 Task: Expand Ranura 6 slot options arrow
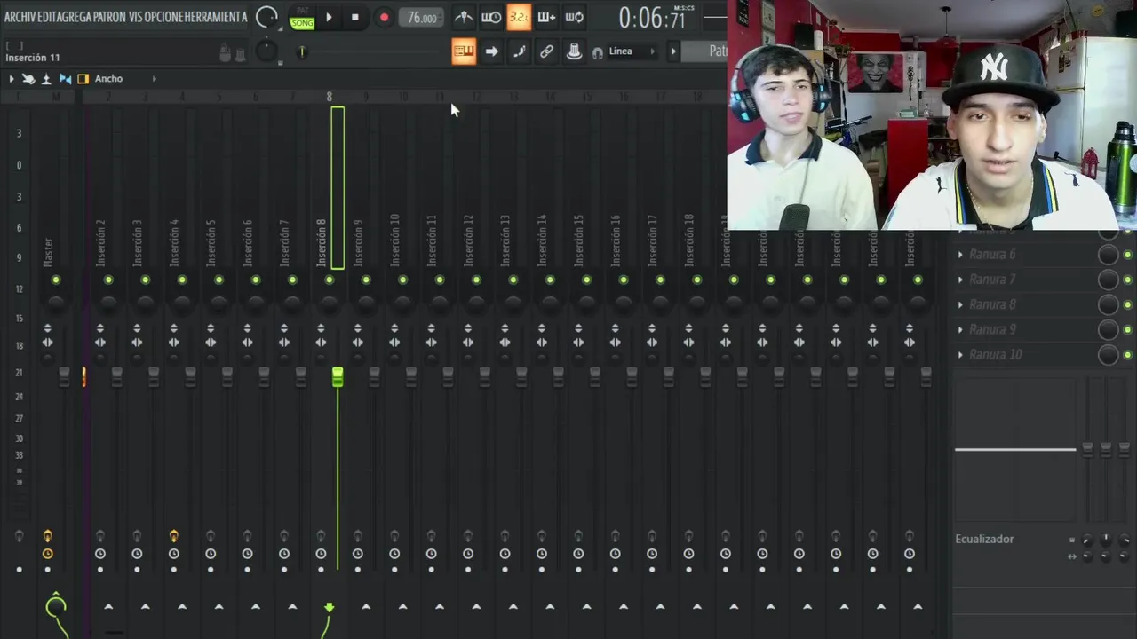(960, 255)
